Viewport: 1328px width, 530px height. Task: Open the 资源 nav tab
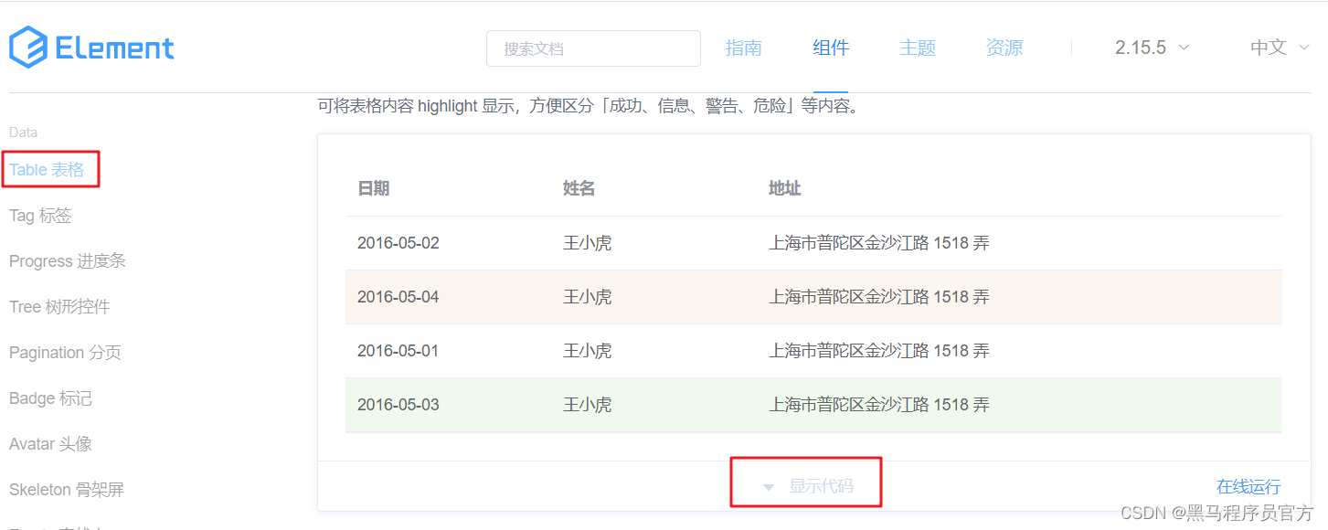click(1004, 48)
